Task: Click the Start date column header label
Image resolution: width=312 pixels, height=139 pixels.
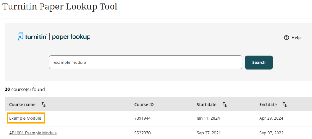Action: coord(207,105)
